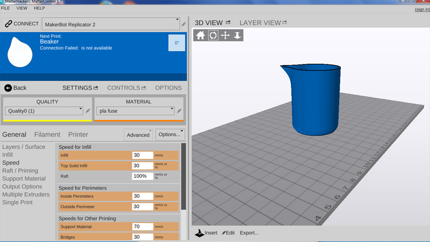Pop out the SETTINGS panel with the icon
The image size is (430, 242).
click(x=96, y=87)
